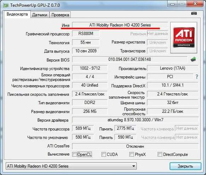This screenshot has width=206, height=175.
Task: Click the Отключен CrossFire status field
Action: [135, 146]
